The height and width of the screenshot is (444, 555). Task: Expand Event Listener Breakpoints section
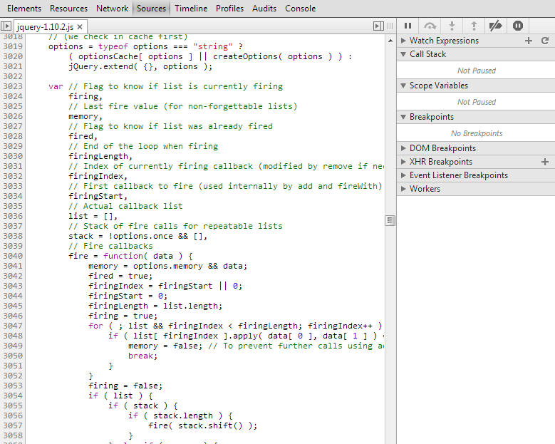click(403, 175)
